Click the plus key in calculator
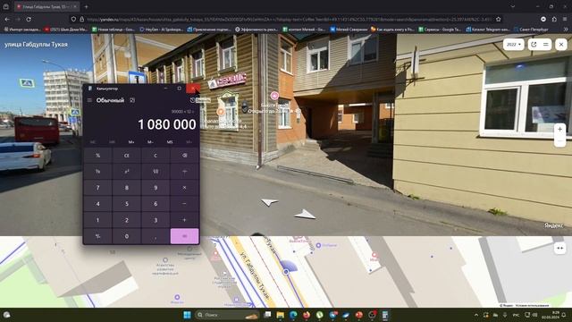The image size is (572, 322). click(185, 220)
